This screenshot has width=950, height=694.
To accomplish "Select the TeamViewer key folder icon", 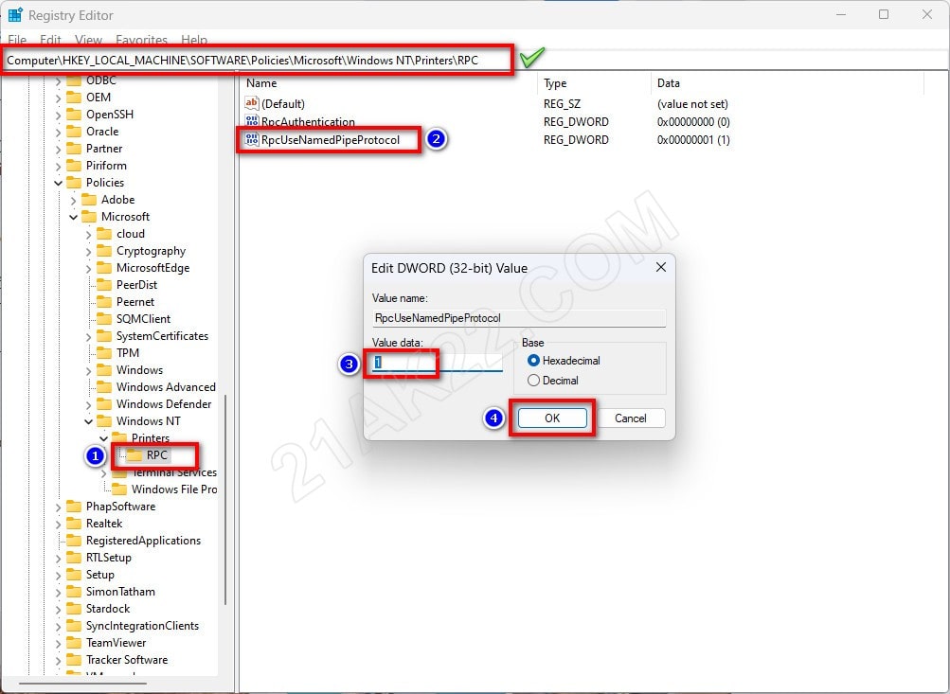I will [74, 643].
